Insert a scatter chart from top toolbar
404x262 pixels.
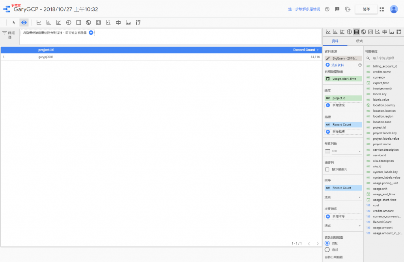point(108,22)
